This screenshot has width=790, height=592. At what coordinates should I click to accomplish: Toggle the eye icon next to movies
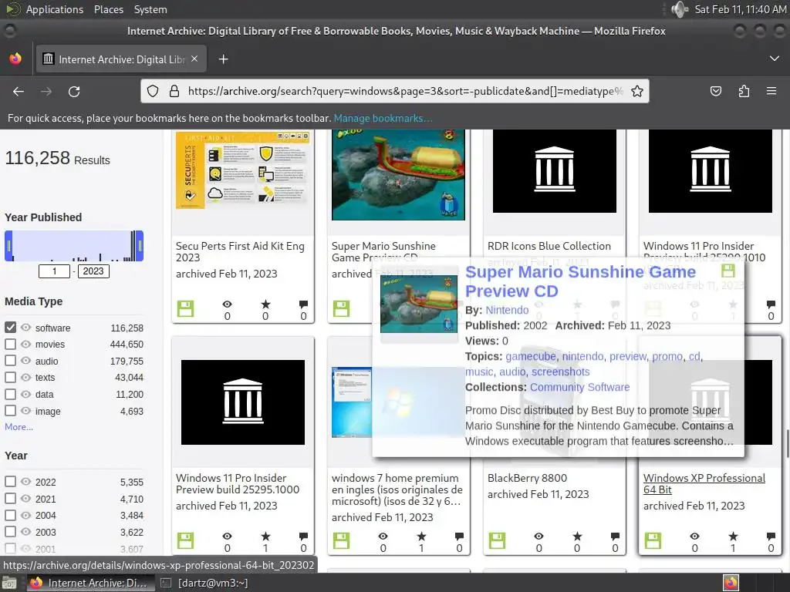point(25,345)
